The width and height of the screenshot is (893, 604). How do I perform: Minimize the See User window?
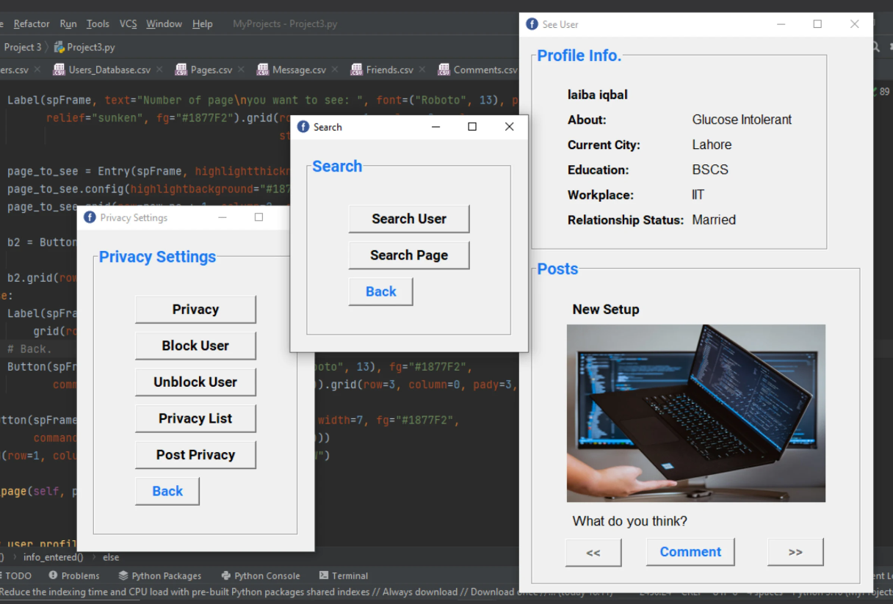[x=781, y=24]
